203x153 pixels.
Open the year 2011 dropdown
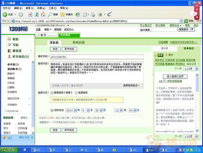[75, 110]
